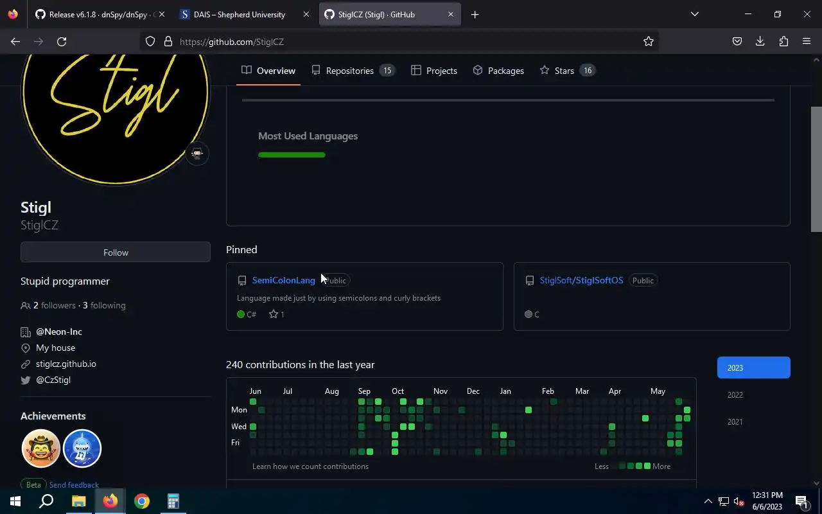Click the 12:31 PM taskbar clock
Image resolution: width=822 pixels, height=514 pixels.
[767, 501]
